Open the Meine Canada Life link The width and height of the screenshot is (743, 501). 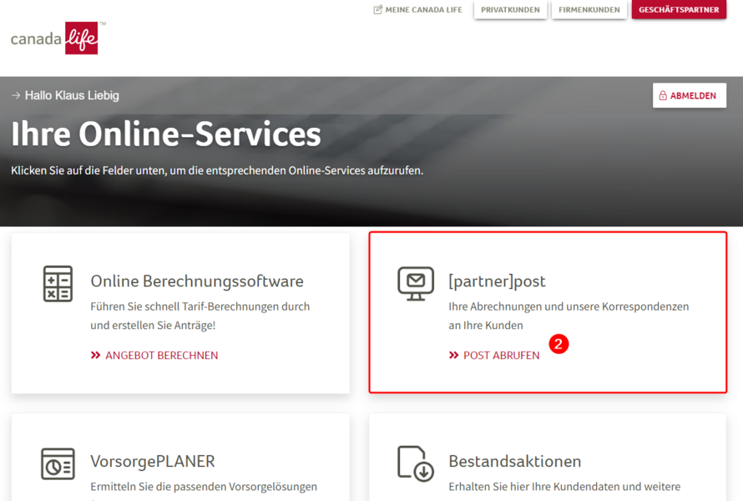click(x=417, y=9)
